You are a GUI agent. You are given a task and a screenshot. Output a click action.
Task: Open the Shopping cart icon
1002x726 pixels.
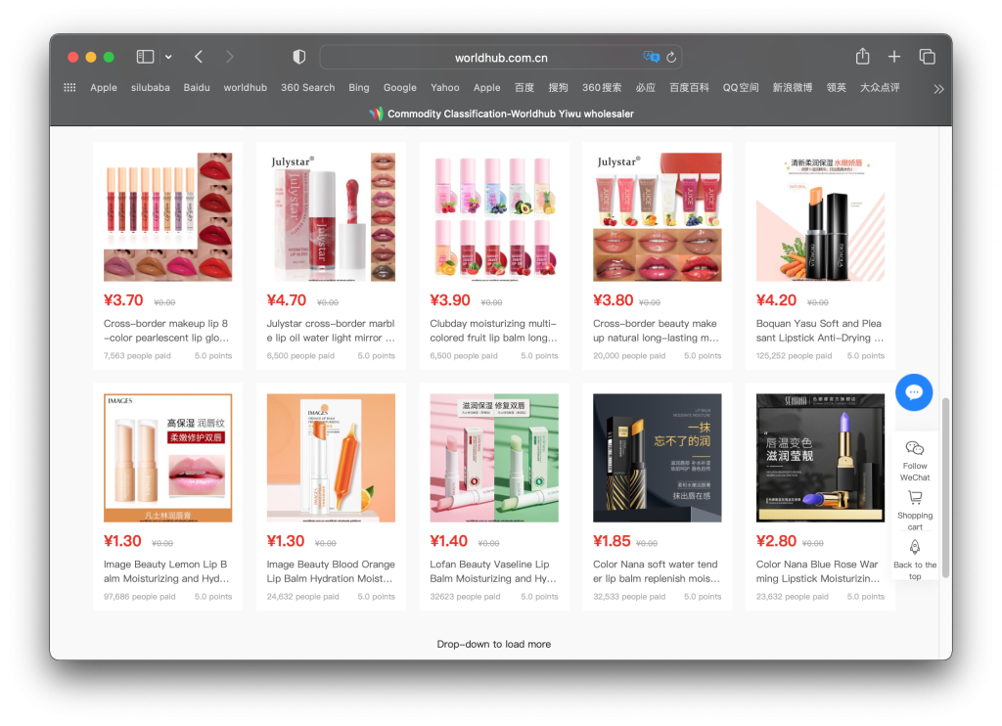tap(914, 498)
